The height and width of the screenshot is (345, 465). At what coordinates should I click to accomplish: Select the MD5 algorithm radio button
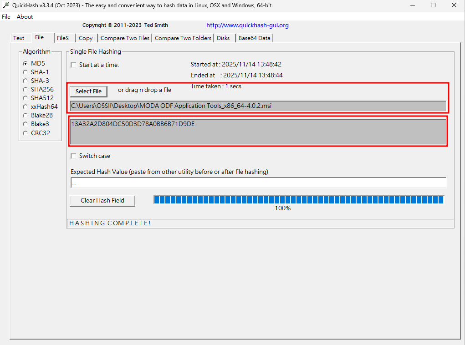pos(26,63)
